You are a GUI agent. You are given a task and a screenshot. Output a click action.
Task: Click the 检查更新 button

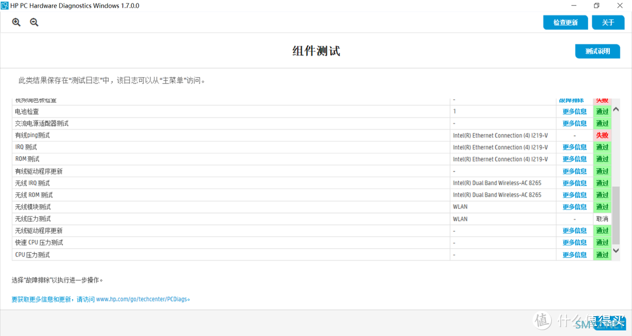[565, 23]
